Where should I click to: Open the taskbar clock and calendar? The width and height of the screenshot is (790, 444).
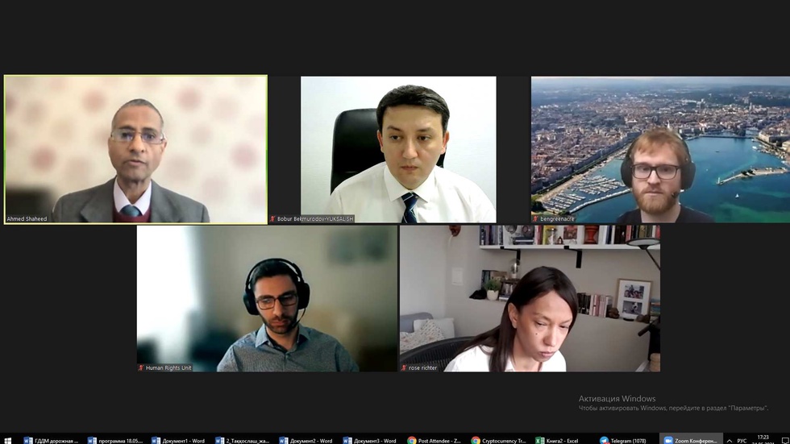coord(763,440)
